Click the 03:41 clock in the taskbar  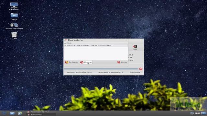197,113
